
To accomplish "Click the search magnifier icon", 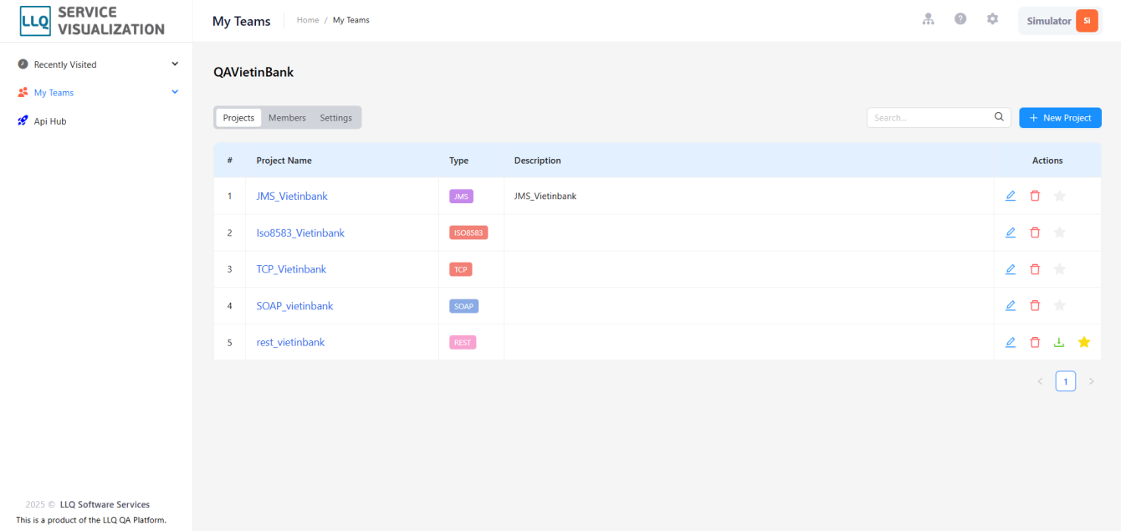I will tap(999, 117).
